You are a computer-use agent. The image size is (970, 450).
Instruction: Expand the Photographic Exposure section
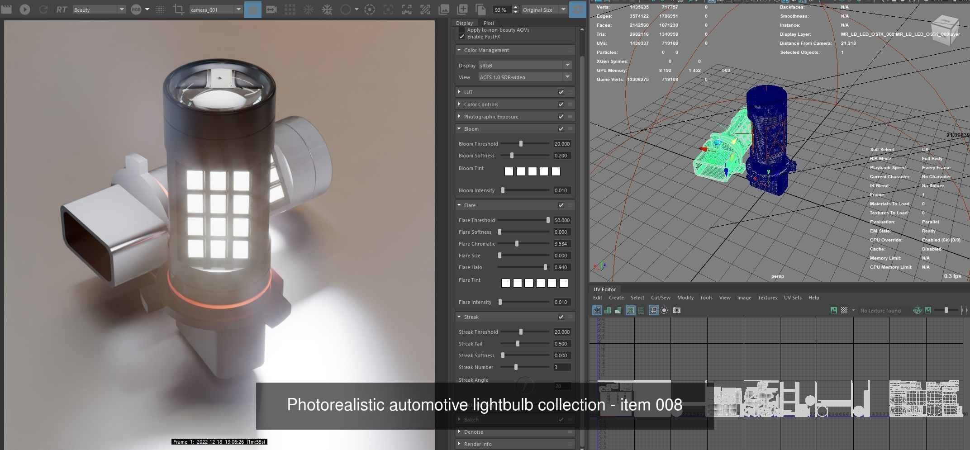click(x=459, y=116)
